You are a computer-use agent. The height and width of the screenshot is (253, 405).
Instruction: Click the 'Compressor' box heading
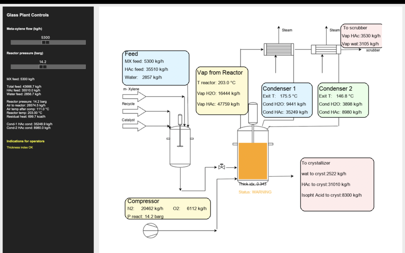(143, 201)
